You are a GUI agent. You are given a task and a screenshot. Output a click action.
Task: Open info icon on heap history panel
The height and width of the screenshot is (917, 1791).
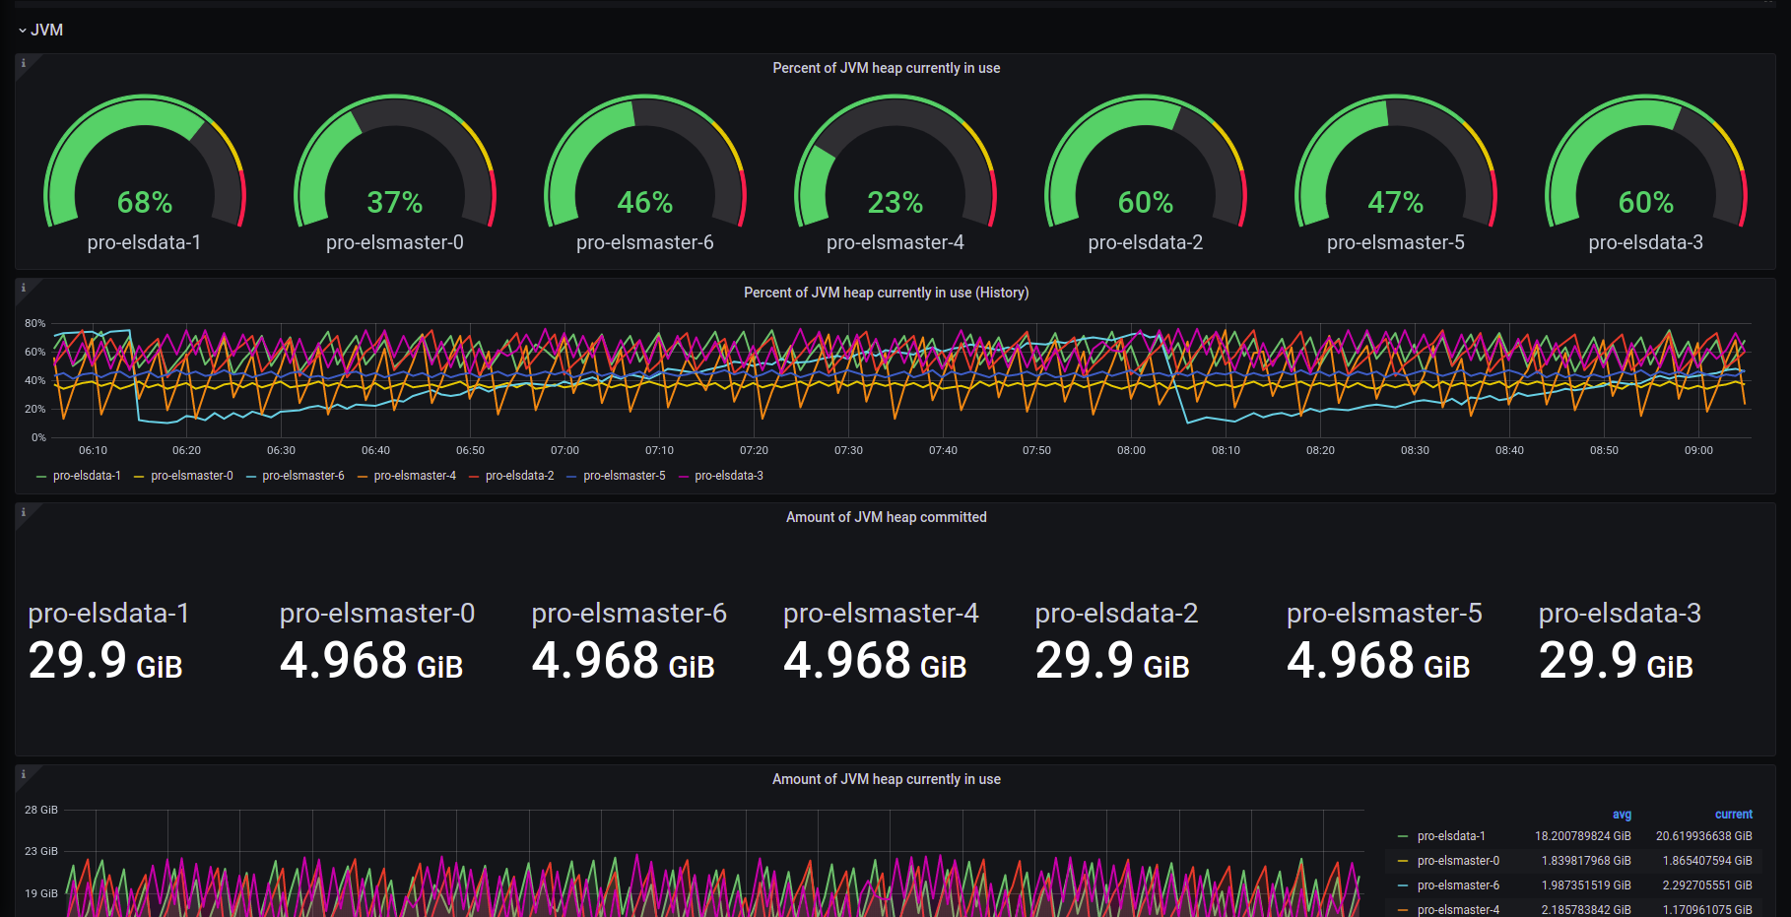[24, 288]
